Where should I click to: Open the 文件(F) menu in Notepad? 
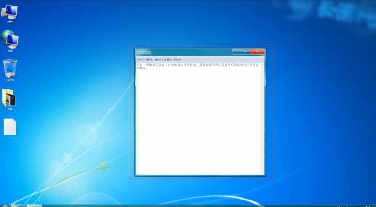coord(141,59)
